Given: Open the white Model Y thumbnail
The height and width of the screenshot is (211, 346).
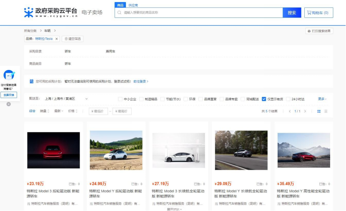Looking at the screenshot, I should pyautogui.click(x=116, y=150).
